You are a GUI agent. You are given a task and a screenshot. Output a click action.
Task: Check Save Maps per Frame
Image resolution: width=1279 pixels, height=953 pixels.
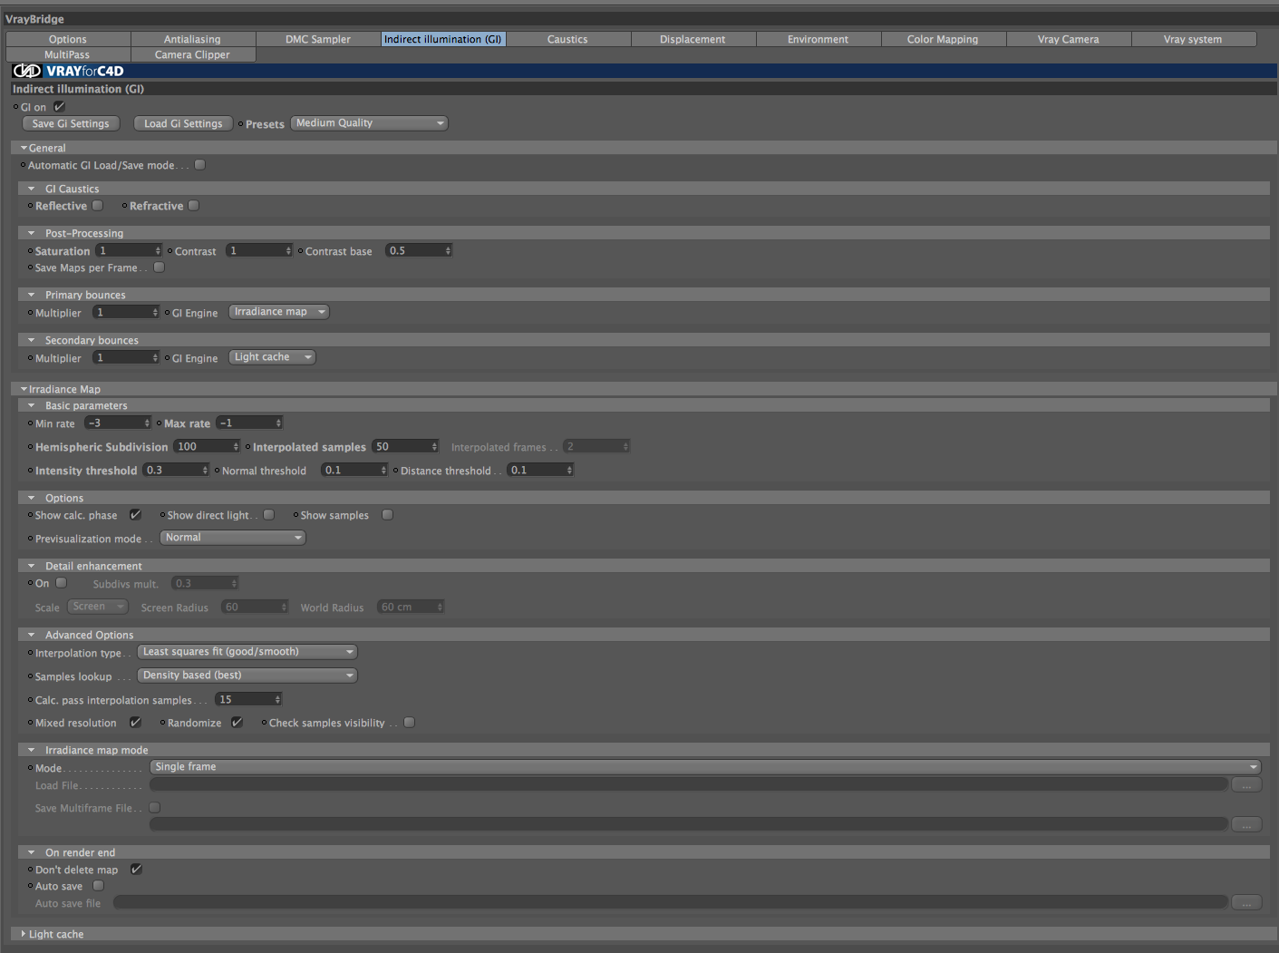160,267
